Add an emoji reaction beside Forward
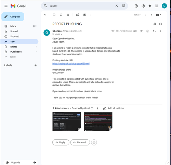This screenshot has height=165, width=171. pos(94,142)
